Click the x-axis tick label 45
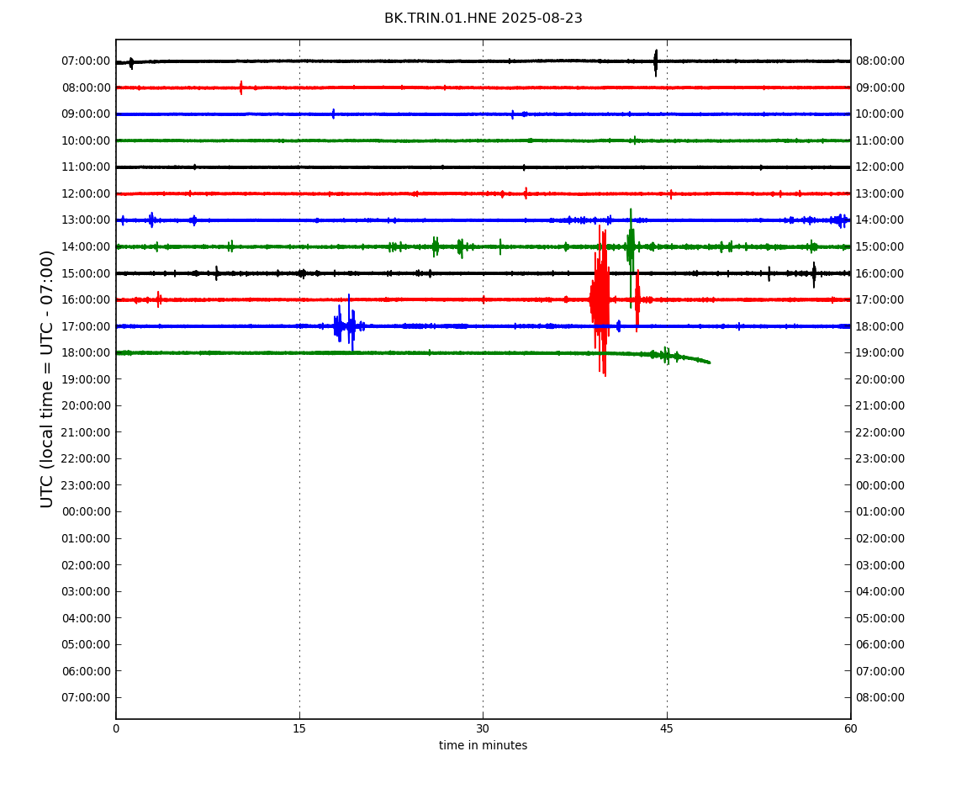 667,728
